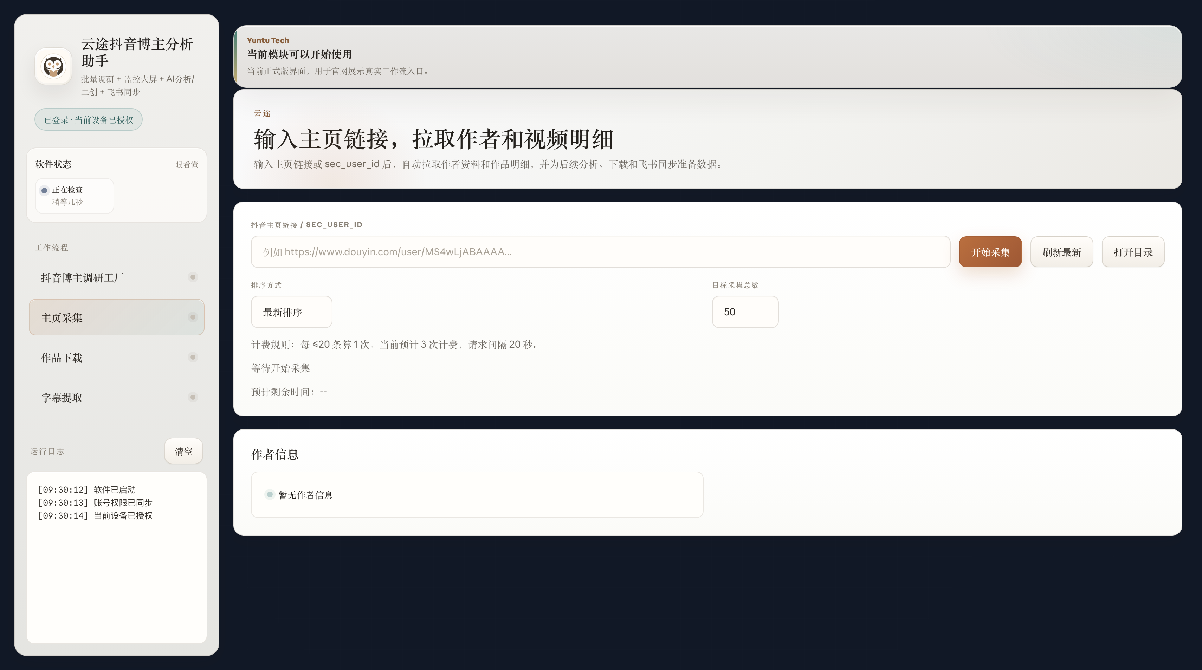Open directory with 打开目录 button
The width and height of the screenshot is (1202, 670).
point(1133,252)
